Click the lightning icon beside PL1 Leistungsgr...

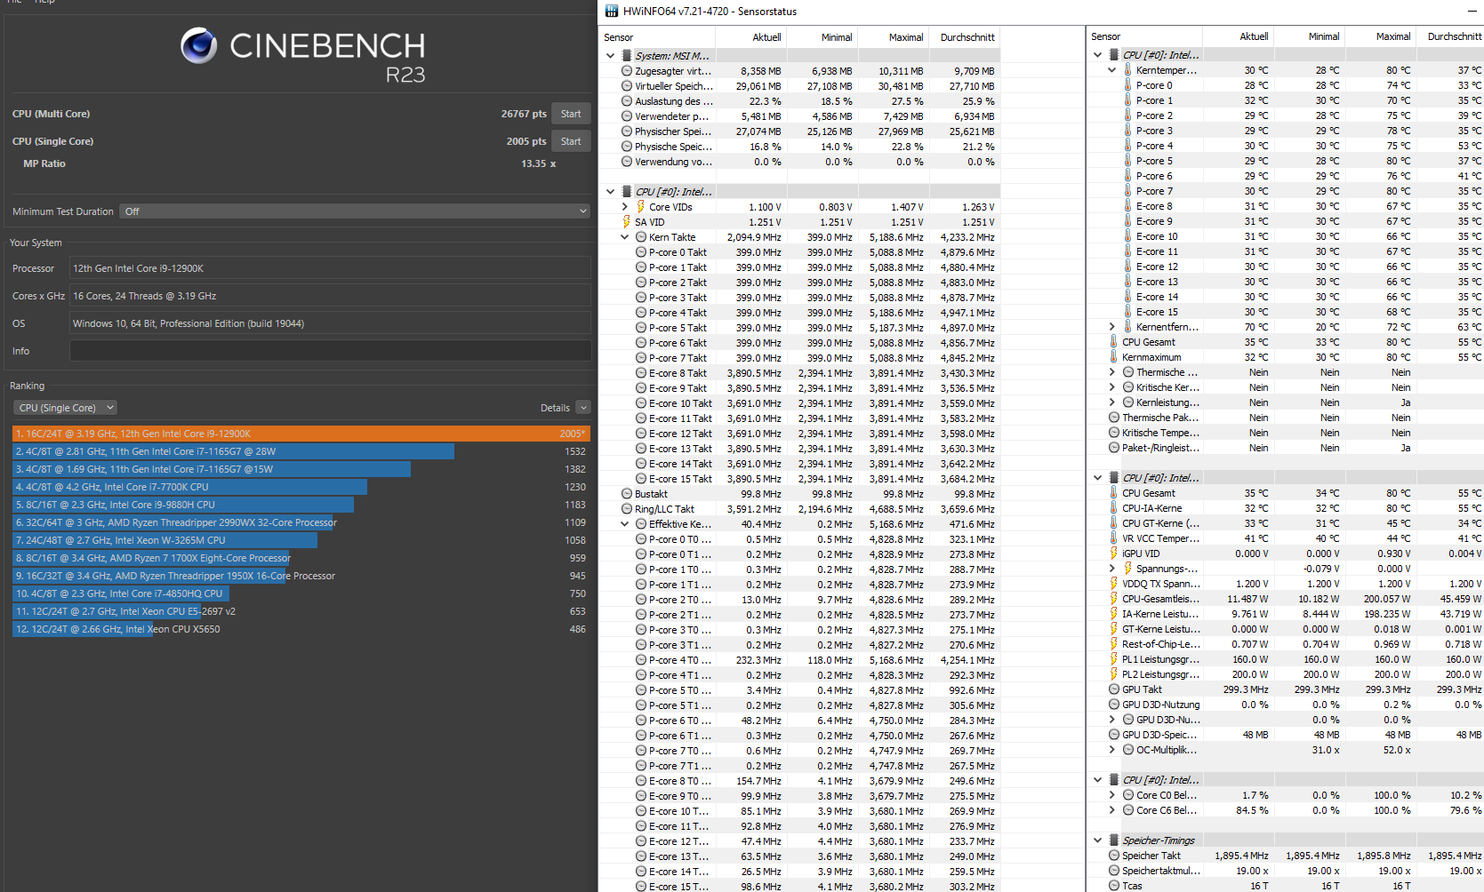[1114, 659]
